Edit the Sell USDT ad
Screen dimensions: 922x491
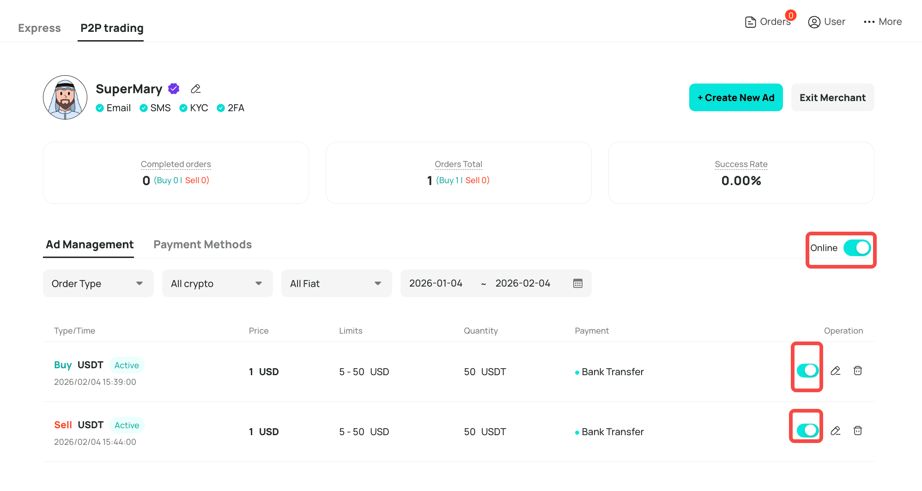click(835, 431)
